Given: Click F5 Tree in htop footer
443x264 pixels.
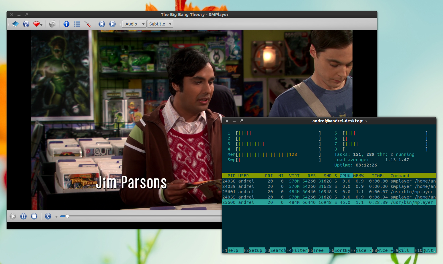Looking at the screenshot, I should pyautogui.click(x=318, y=250).
